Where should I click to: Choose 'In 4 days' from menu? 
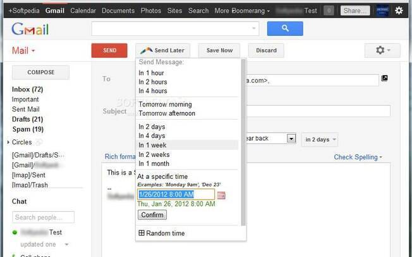[152, 135]
